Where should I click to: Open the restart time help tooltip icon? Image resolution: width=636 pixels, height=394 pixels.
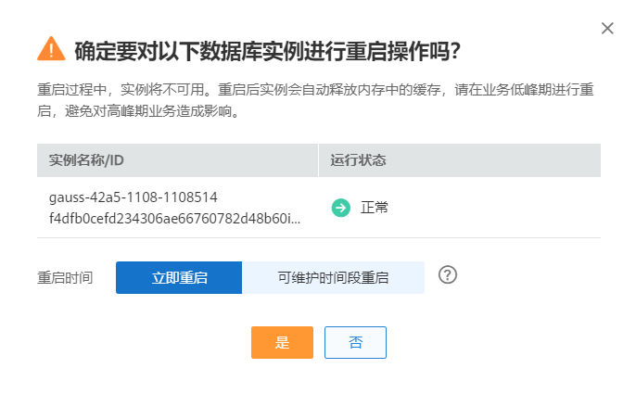[449, 275]
